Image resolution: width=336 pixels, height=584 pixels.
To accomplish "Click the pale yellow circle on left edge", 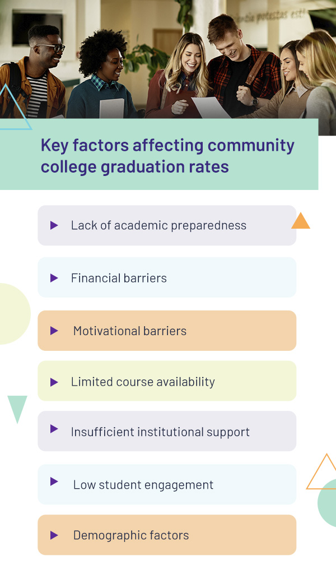I will (14, 314).
